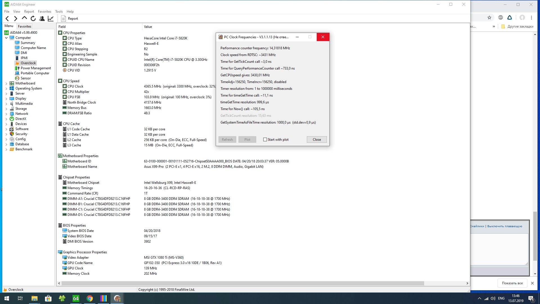Click the Up level arrow icon
Screen dimensions: 540x304
tap(24, 18)
